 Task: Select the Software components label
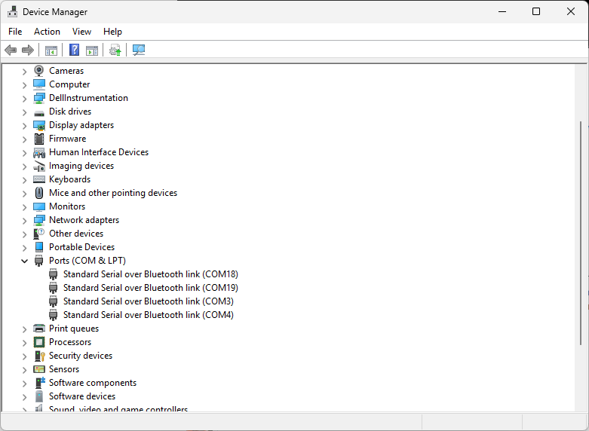pyautogui.click(x=93, y=383)
